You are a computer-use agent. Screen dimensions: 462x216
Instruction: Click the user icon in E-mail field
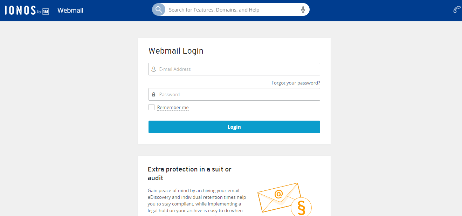click(153, 69)
